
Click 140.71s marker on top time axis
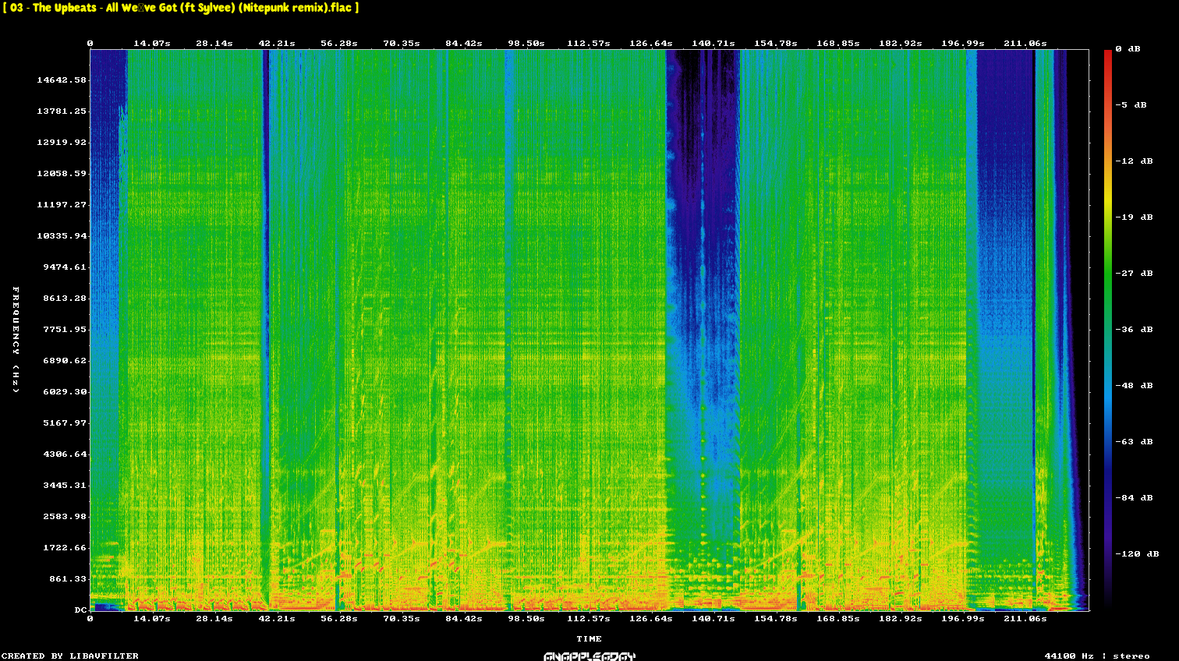coord(713,44)
